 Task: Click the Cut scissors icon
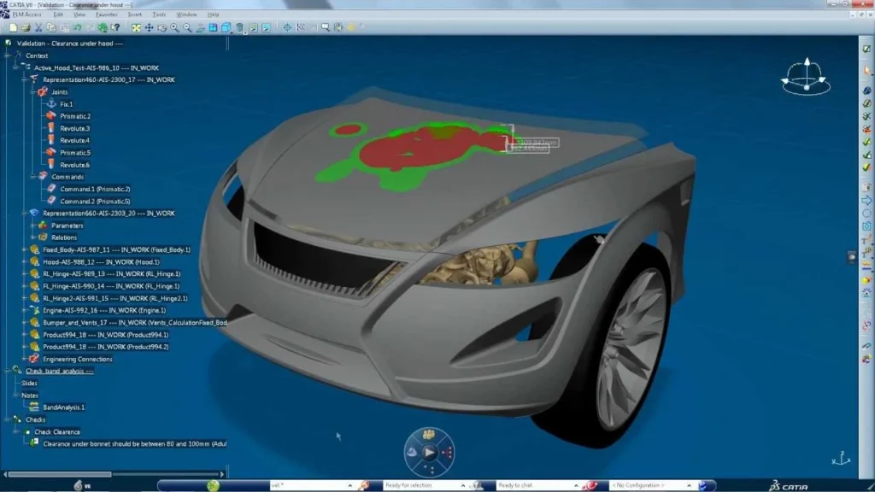tap(38, 27)
